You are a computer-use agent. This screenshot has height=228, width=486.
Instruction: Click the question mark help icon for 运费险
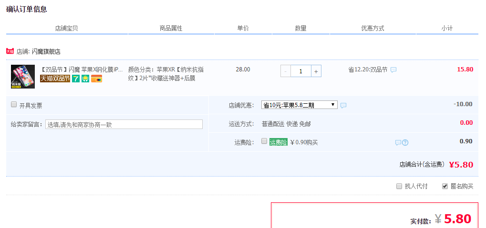[x=405, y=143]
